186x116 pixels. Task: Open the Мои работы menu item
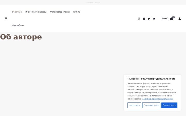pyautogui.click(x=18, y=25)
